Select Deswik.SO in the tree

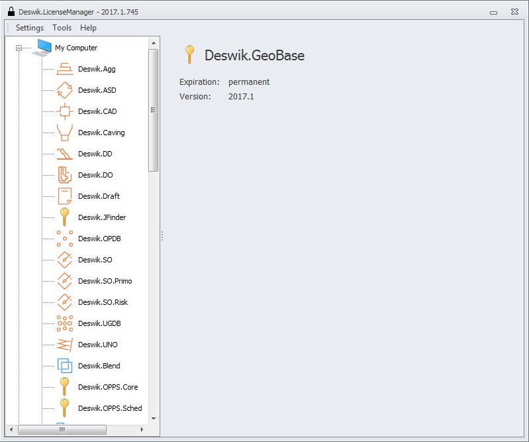pos(95,260)
